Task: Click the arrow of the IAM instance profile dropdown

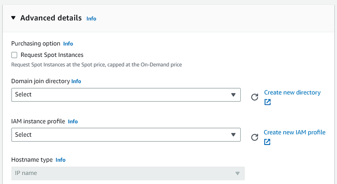Action: 233,135
